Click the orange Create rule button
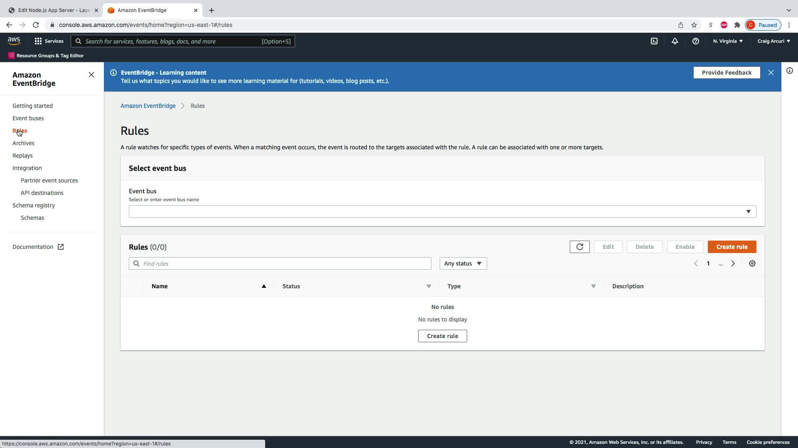Viewport: 798px width, 448px height. (x=731, y=247)
